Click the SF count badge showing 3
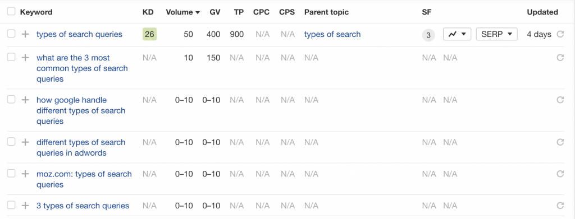 428,35
